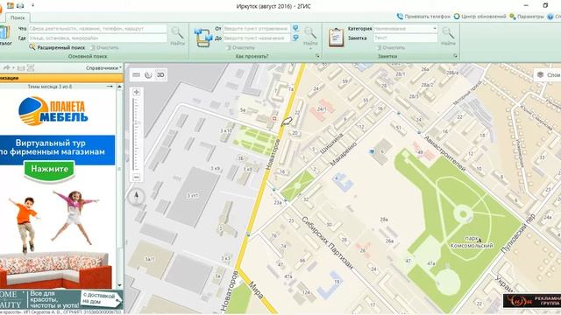Open the share arrow dropdown

pos(13,67)
